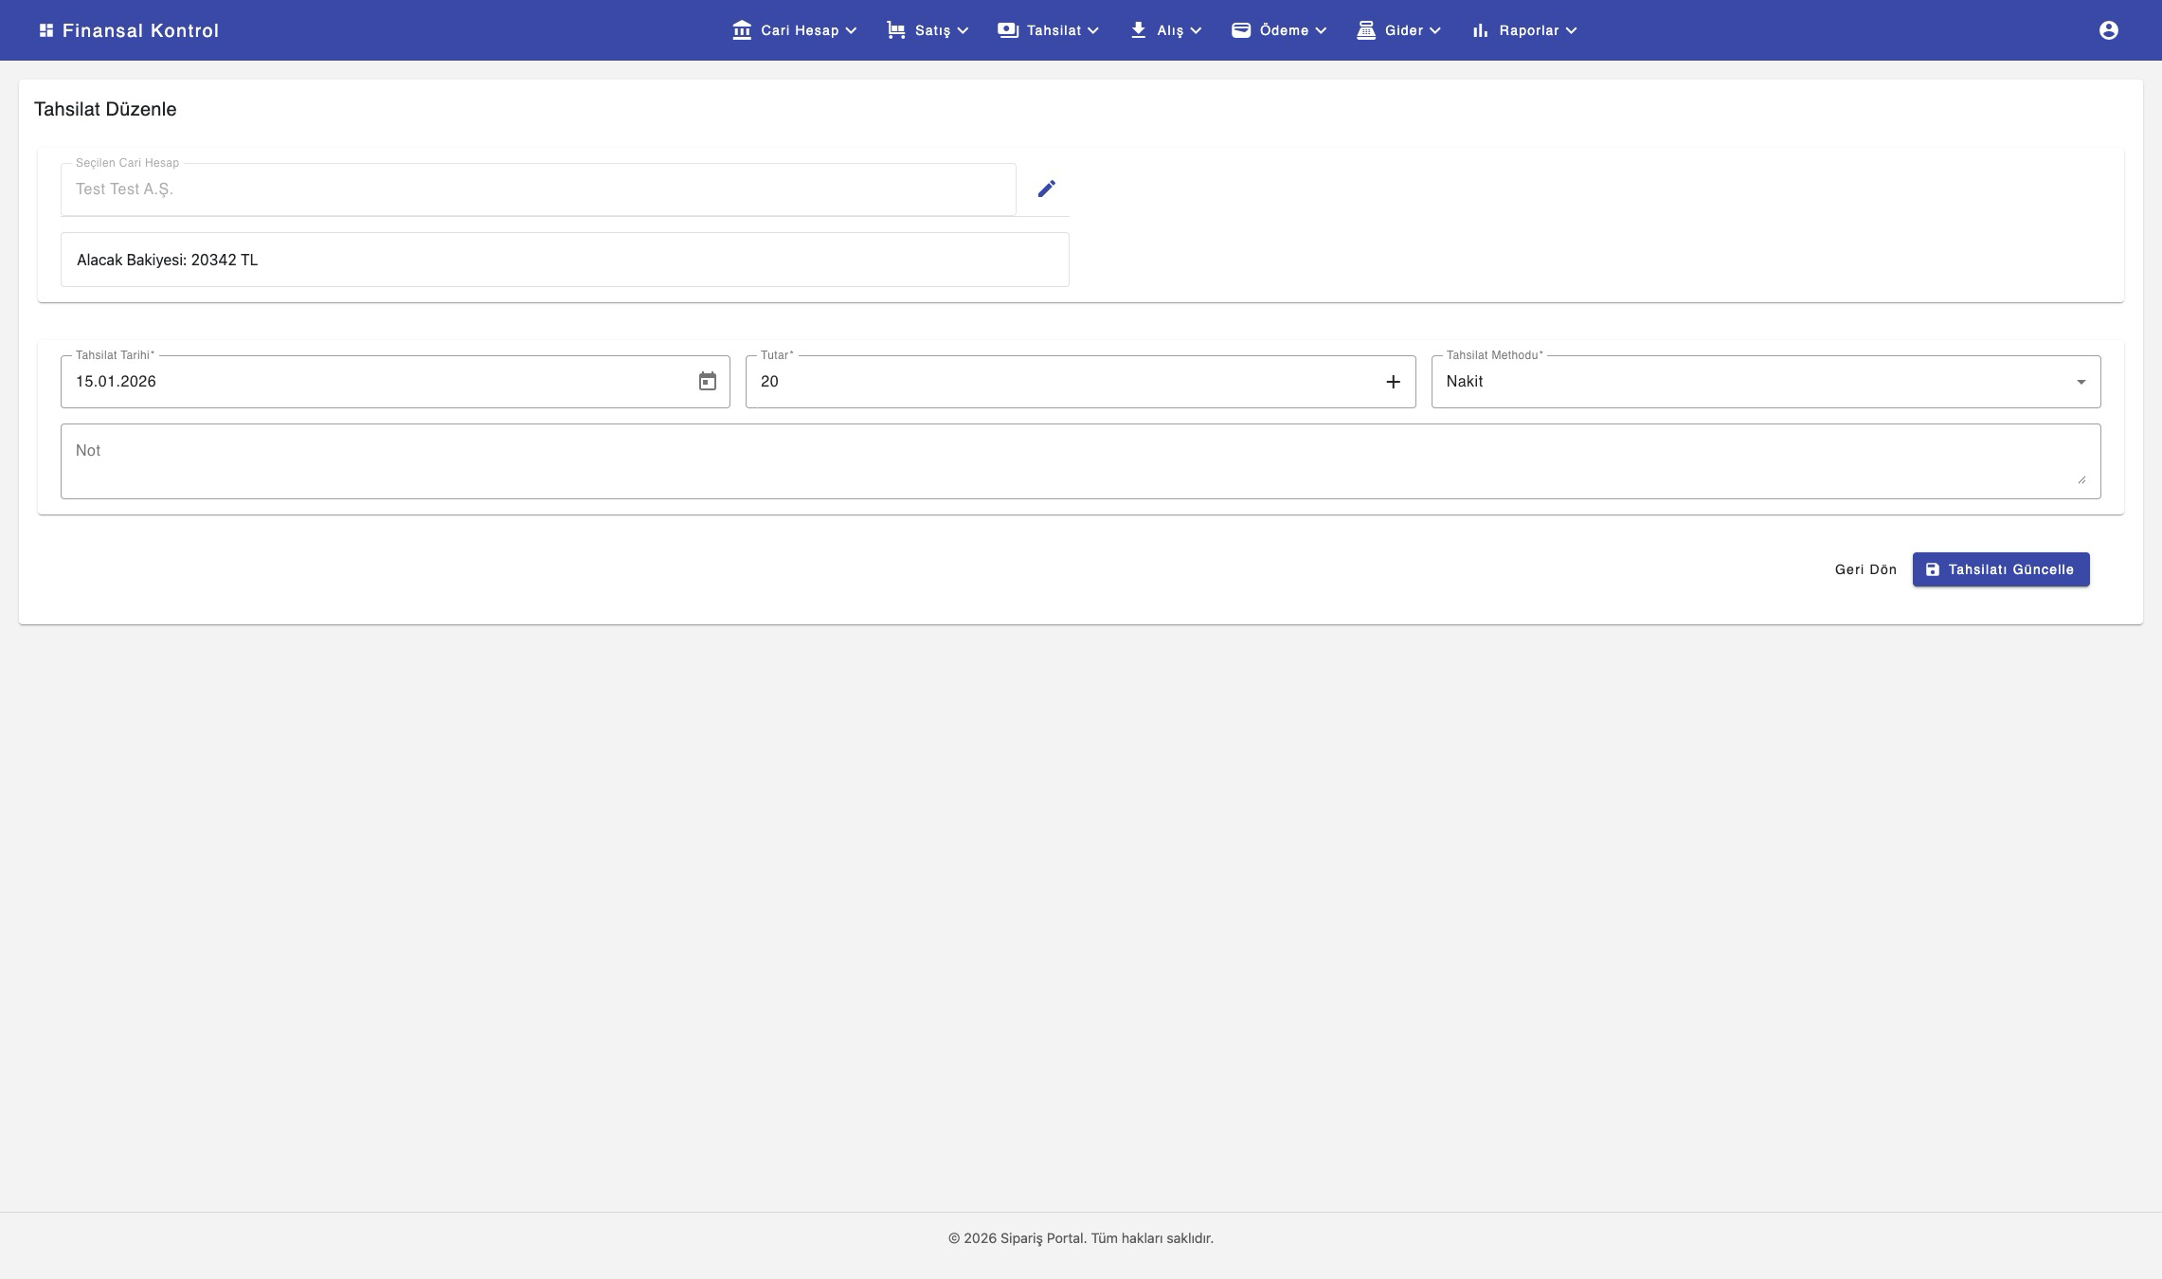Expand the Tahsilat menu chevron
The height and width of the screenshot is (1279, 2162).
1093,30
